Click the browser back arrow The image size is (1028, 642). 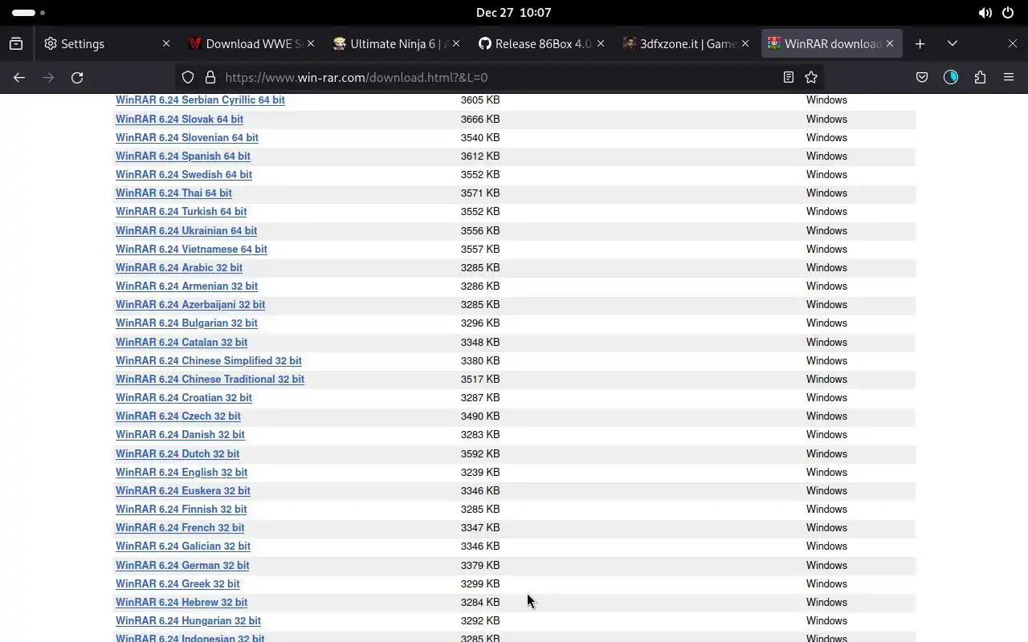19,77
